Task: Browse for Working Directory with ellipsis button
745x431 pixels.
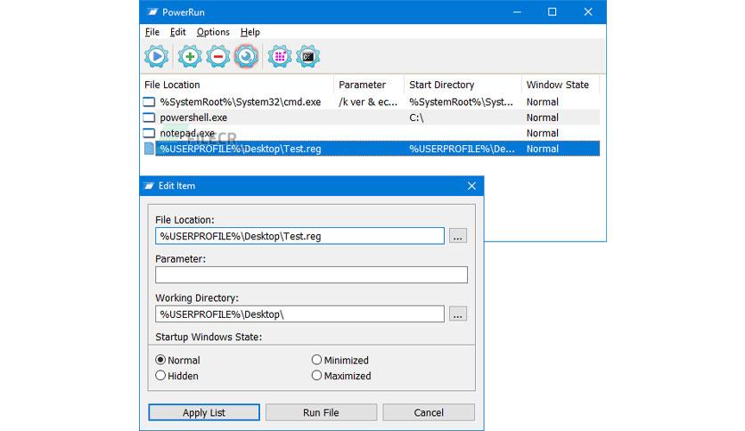Action: tap(458, 314)
